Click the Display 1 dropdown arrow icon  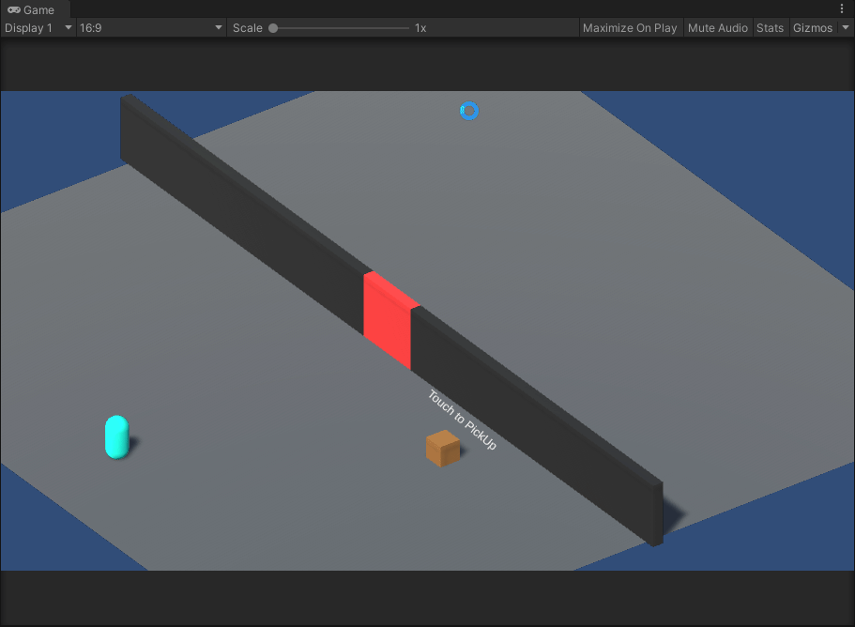coord(67,28)
